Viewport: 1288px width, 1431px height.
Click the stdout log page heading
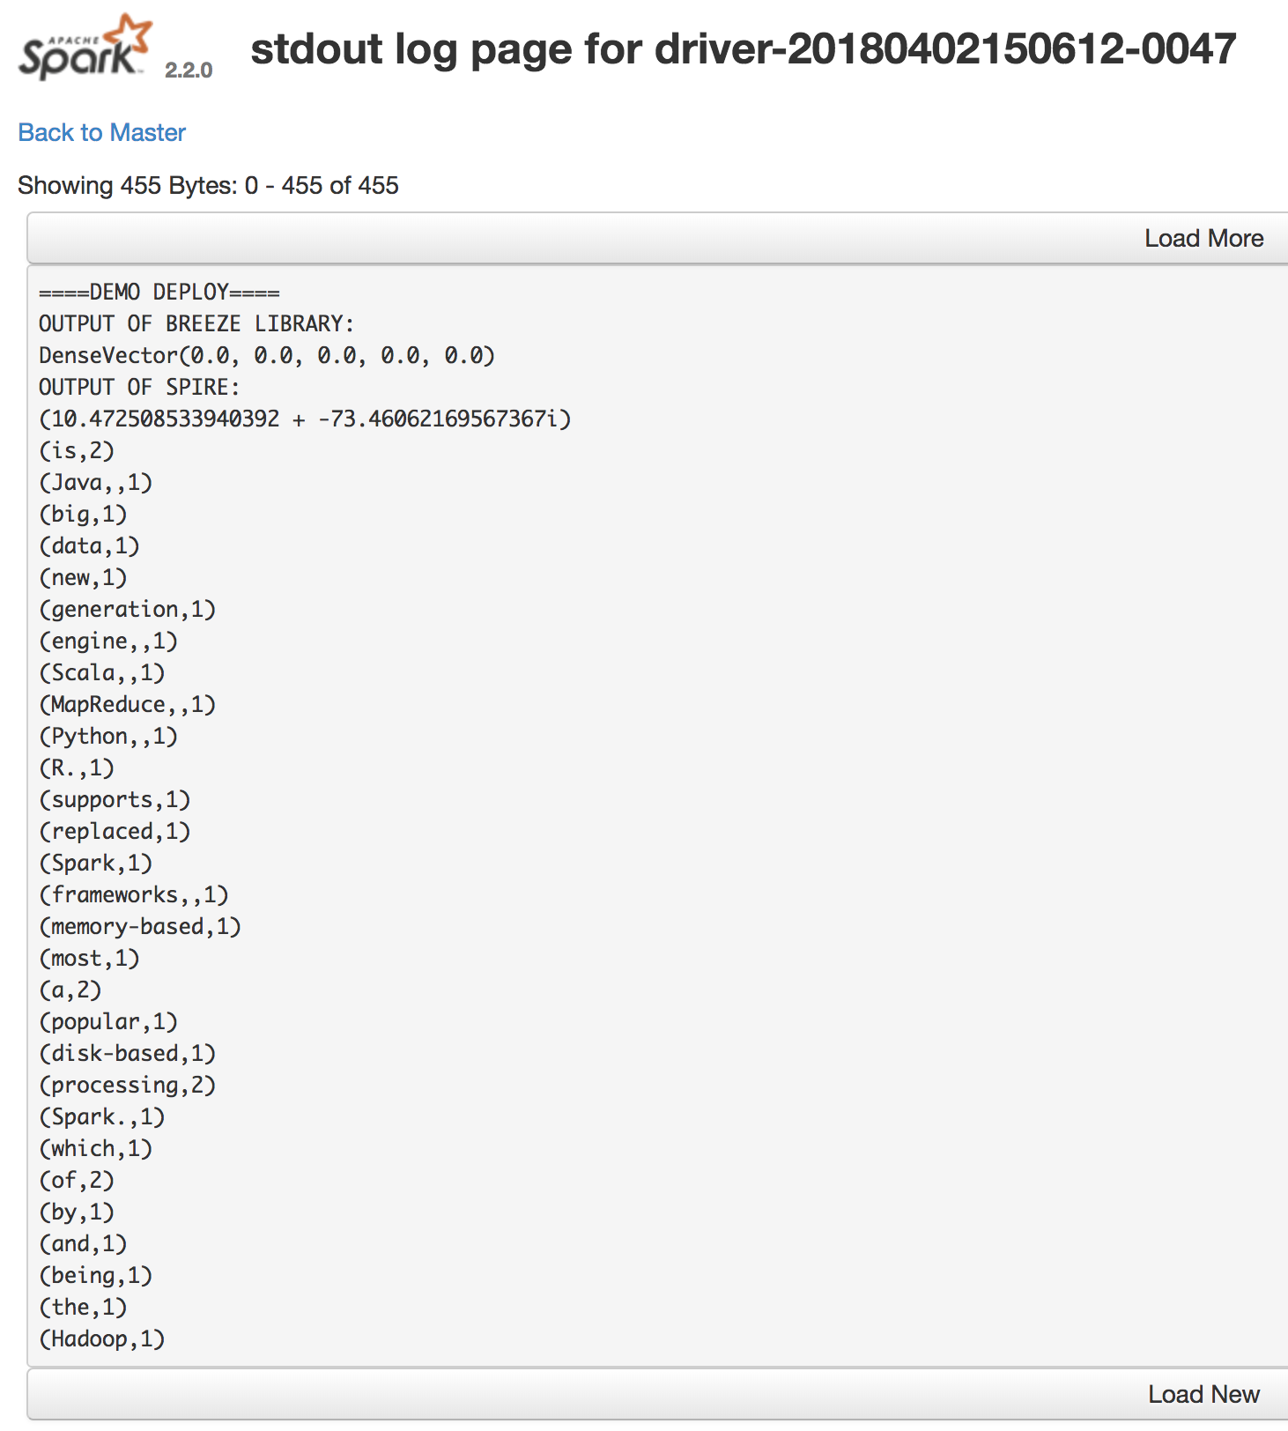743,48
